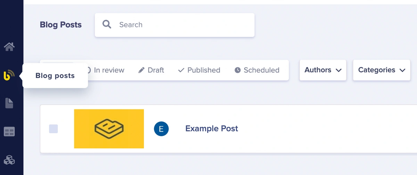Filter posts by In review status

tap(108, 70)
